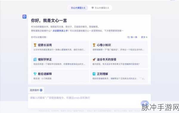Select the 错别字矫正 suggestion card

point(60,61)
